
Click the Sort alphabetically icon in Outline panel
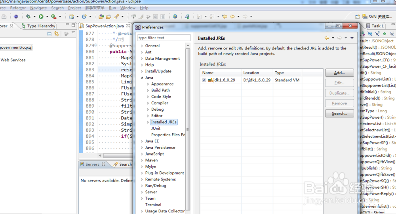coord(363,34)
